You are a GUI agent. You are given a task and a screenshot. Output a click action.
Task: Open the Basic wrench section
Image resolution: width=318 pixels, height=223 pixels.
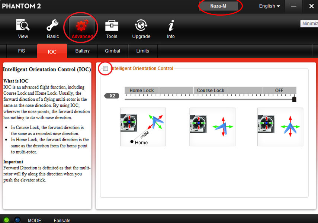tap(53, 29)
